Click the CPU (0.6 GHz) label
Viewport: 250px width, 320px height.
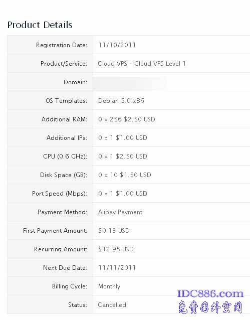pos(65,156)
